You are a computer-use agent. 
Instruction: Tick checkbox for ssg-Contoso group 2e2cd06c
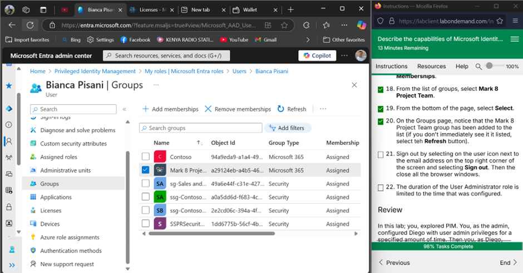tap(145, 210)
